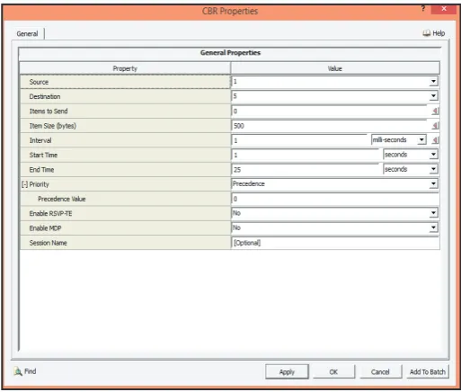
Task: Click the red arrow icon beside Item Size
Action: (435, 126)
